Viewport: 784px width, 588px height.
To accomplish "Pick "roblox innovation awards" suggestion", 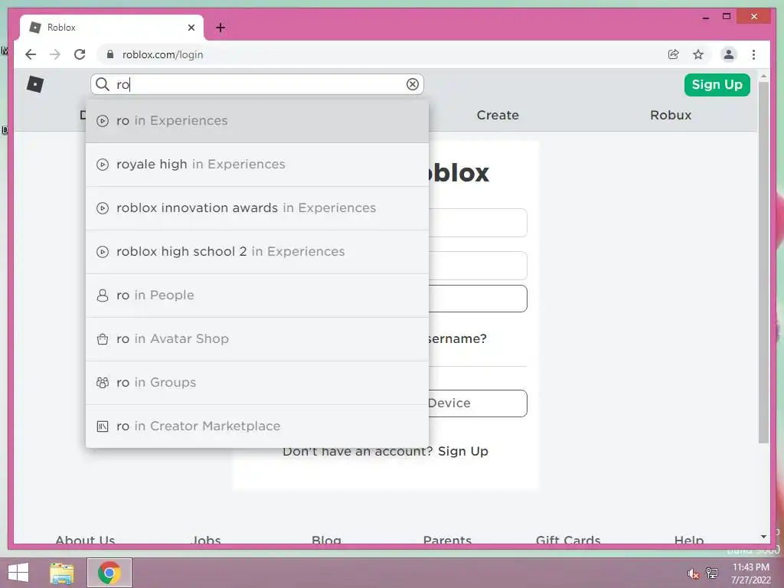I will pos(257,208).
